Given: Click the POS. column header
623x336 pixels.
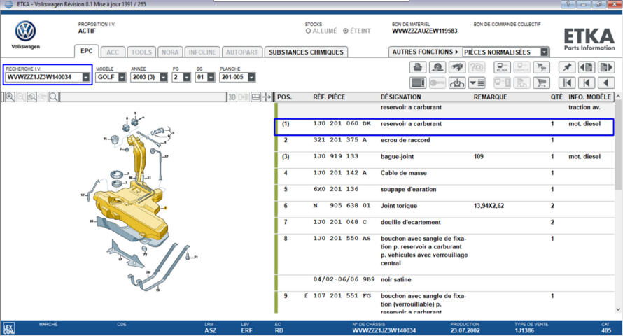Looking at the screenshot, I should tap(284, 97).
